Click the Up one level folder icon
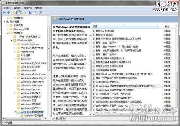 [14, 12]
